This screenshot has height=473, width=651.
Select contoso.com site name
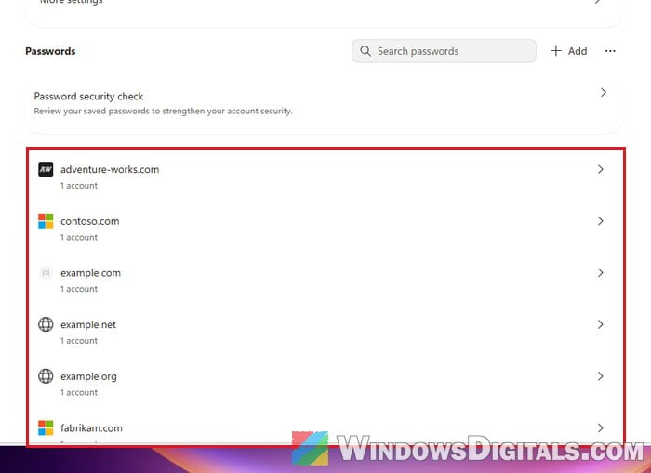(x=89, y=221)
